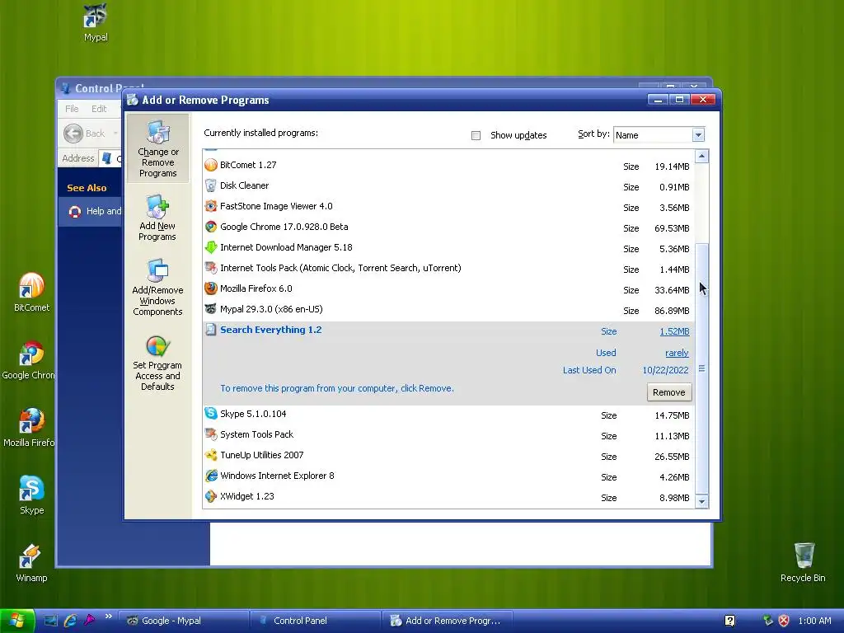844x633 pixels.
Task: Open Edit menu in Control Panel window
Action: click(x=99, y=109)
